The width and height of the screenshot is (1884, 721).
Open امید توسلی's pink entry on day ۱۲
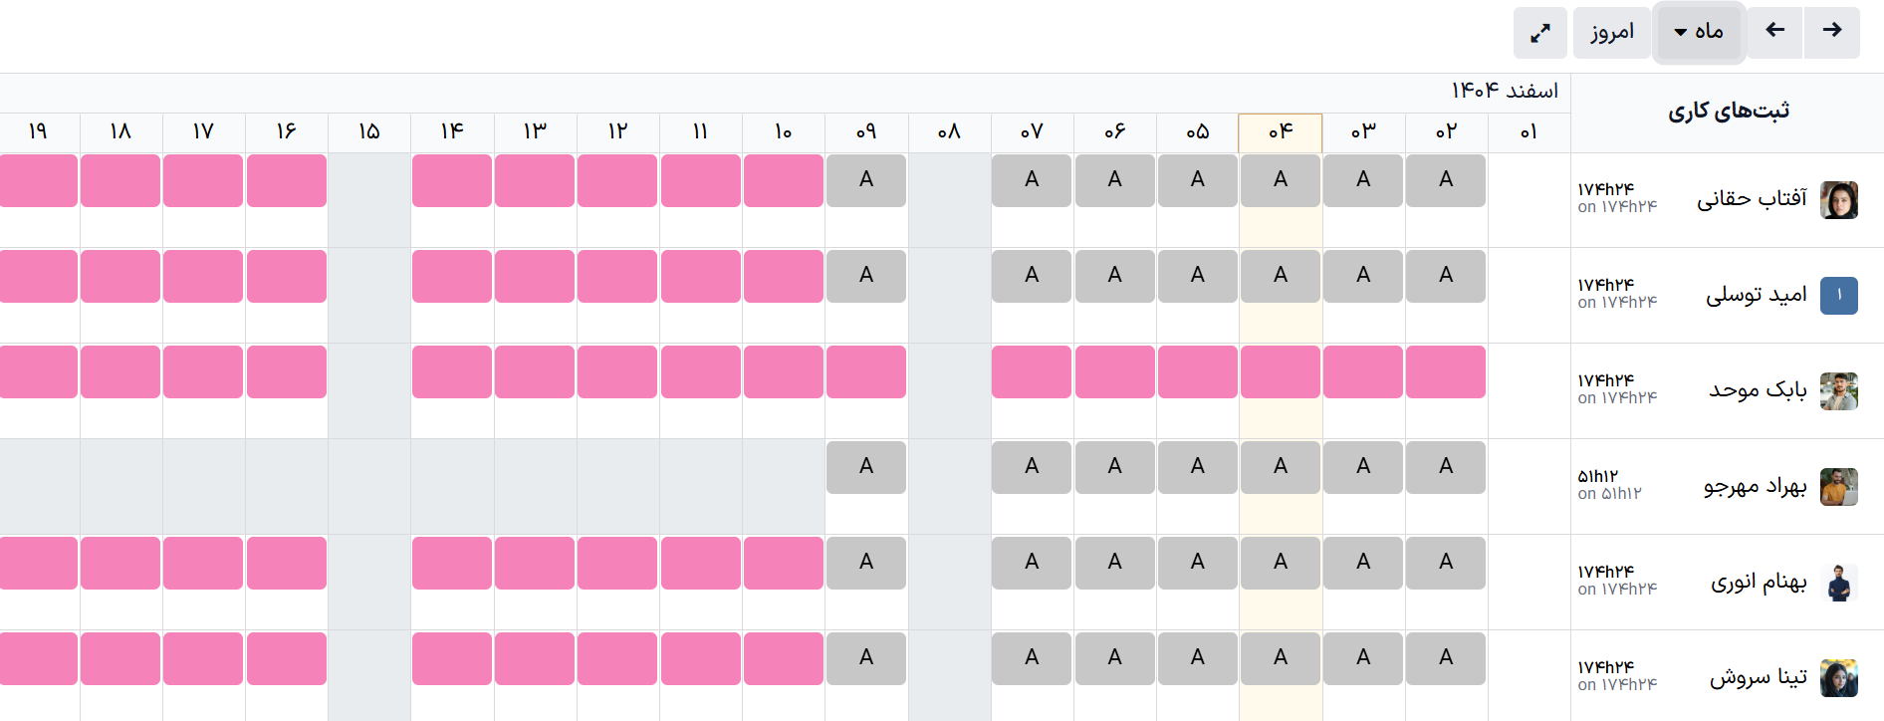click(617, 276)
